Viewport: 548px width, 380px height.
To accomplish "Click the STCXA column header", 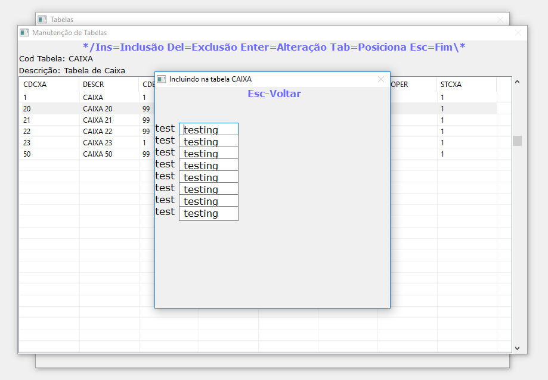I will point(466,85).
